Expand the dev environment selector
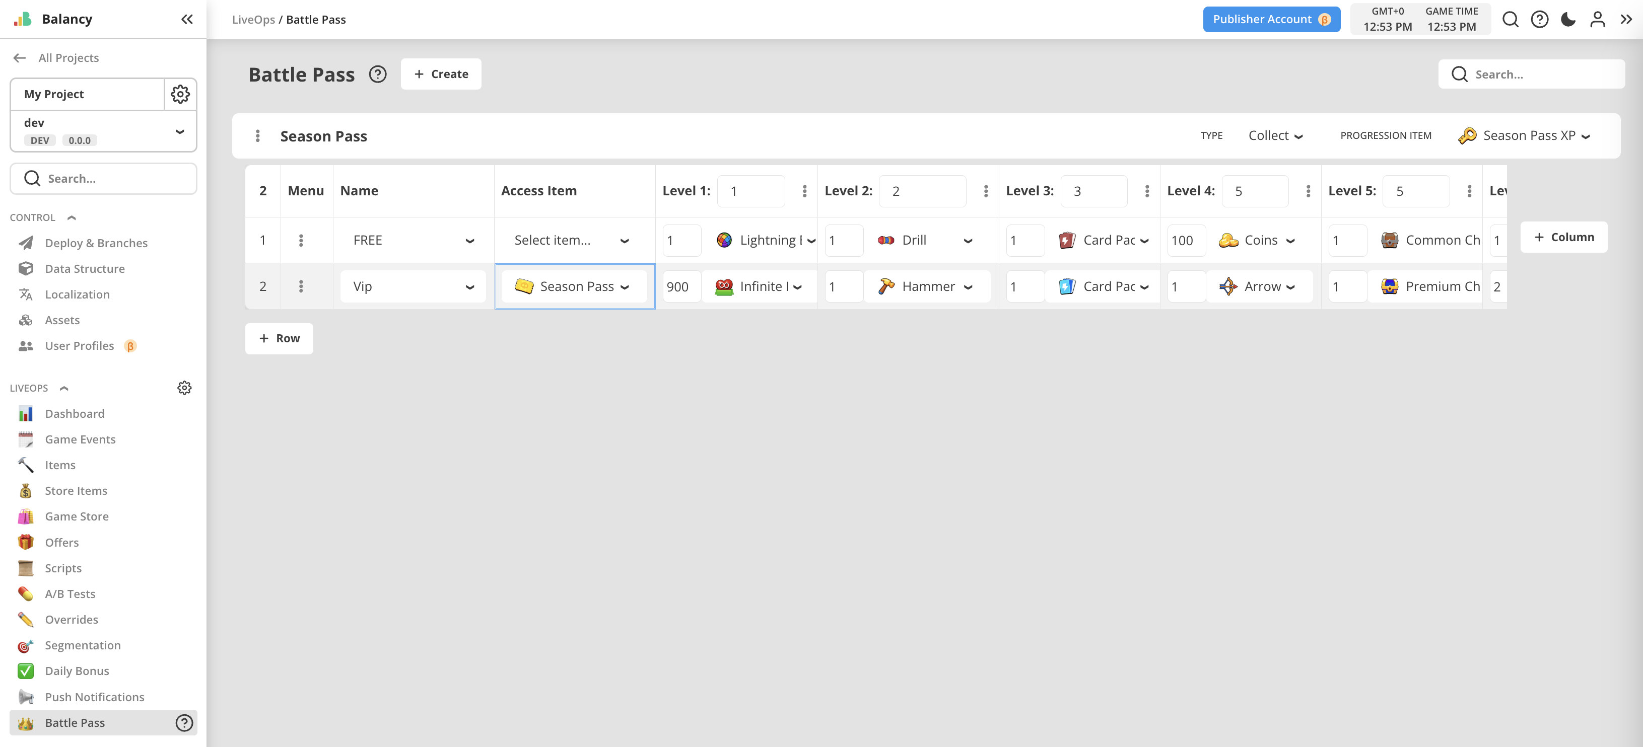Image resolution: width=1643 pixels, height=747 pixels. pyautogui.click(x=179, y=131)
